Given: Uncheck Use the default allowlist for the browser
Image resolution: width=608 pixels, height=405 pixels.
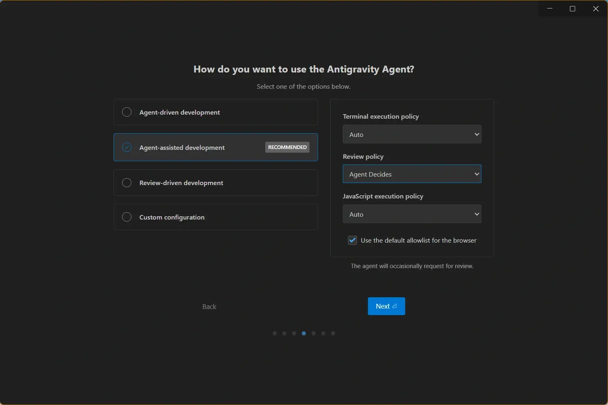Looking at the screenshot, I should (x=352, y=240).
